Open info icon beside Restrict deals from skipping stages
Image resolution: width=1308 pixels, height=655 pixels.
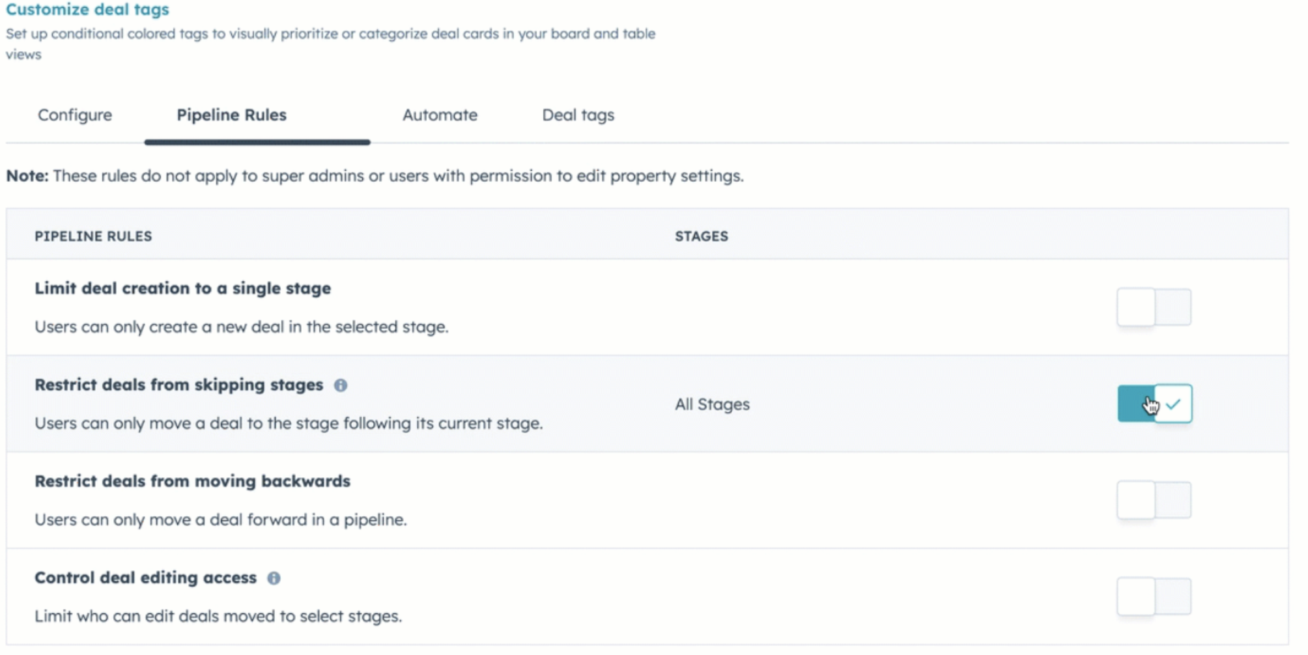coord(341,385)
